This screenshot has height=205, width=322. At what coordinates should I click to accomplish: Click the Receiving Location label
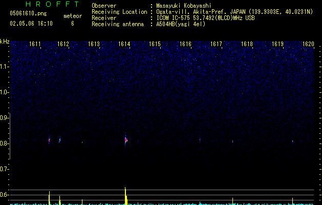click(119, 12)
